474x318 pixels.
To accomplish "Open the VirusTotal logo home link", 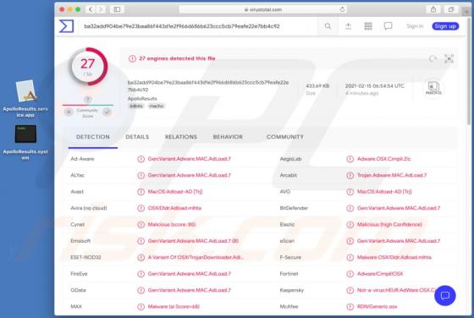I will point(66,26).
